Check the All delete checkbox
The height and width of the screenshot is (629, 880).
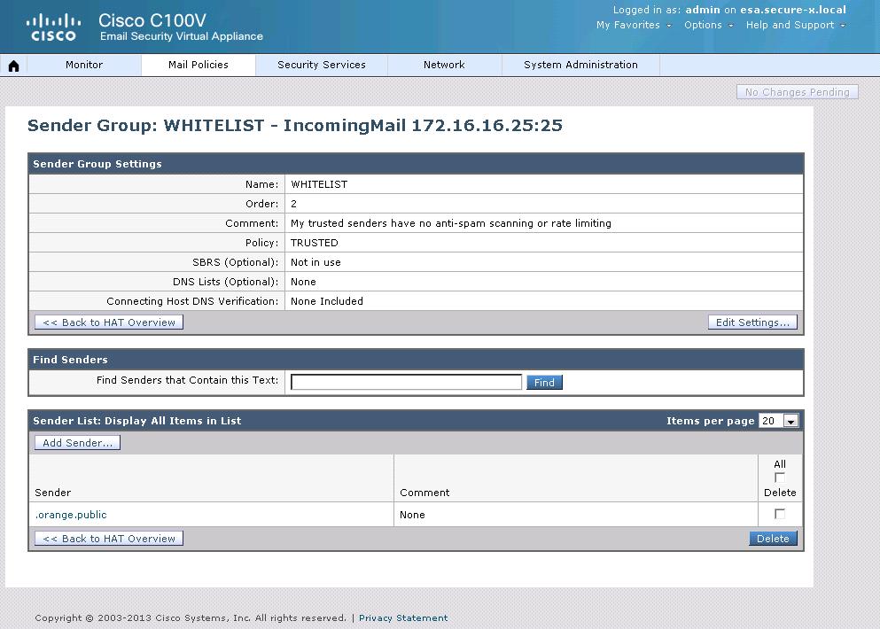[780, 478]
